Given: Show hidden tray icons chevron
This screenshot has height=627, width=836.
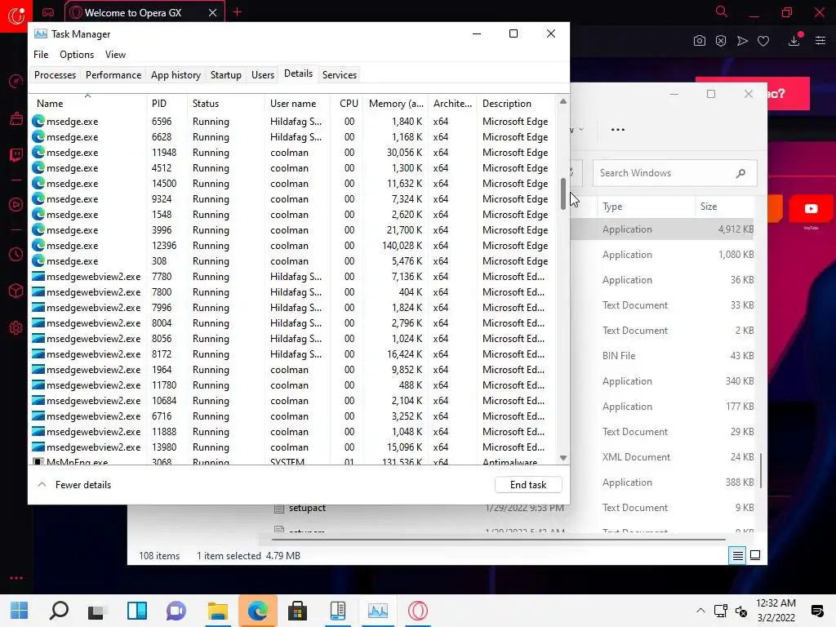Looking at the screenshot, I should [700, 611].
